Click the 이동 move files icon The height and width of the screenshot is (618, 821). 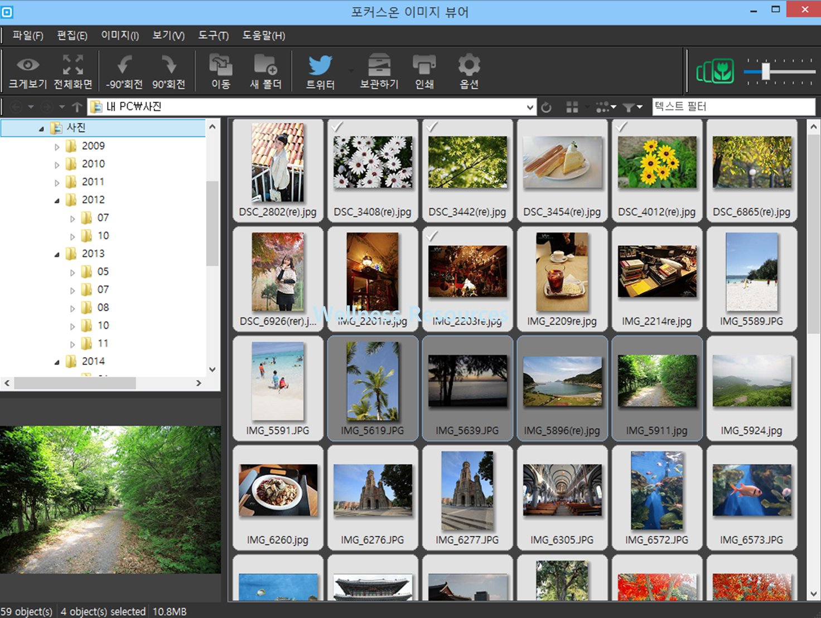click(221, 65)
